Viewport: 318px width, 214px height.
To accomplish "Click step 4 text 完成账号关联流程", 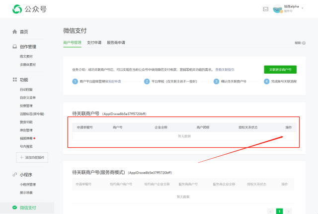I will 284,82.
